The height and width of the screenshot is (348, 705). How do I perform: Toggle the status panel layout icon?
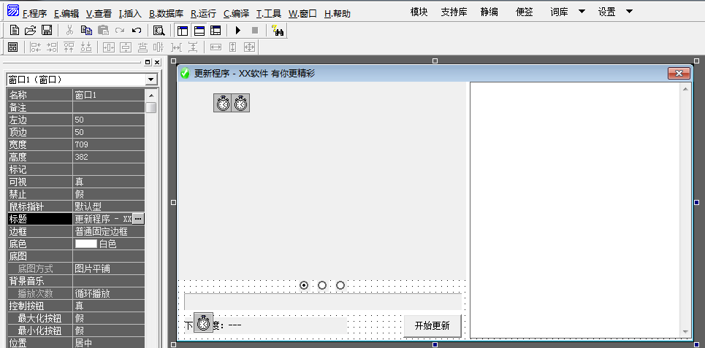[199, 31]
